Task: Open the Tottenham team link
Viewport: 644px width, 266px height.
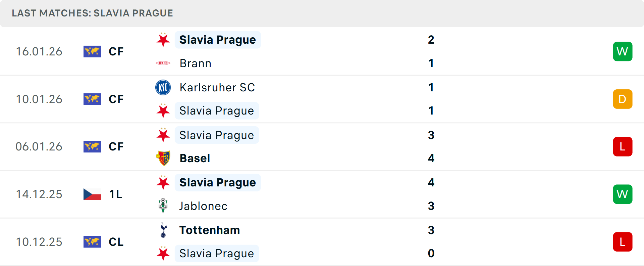Action: coord(210,230)
